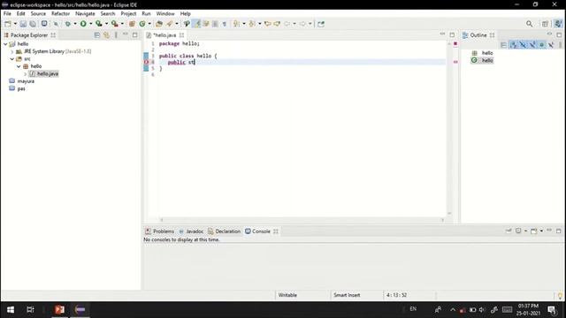Click the Next Annotation icon
The height and width of the screenshot is (318, 566).
pos(236,24)
